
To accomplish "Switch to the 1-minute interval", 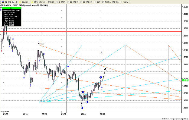I will 58,2.
